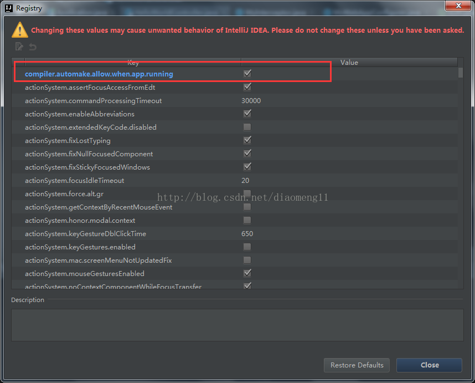475x383 pixels.
Task: Select the actionSystem.fixNullFocusedComponent key text
Action: coord(89,154)
